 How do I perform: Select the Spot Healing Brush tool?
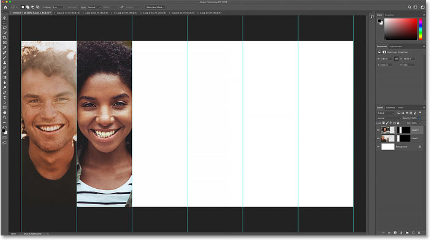(x=5, y=53)
